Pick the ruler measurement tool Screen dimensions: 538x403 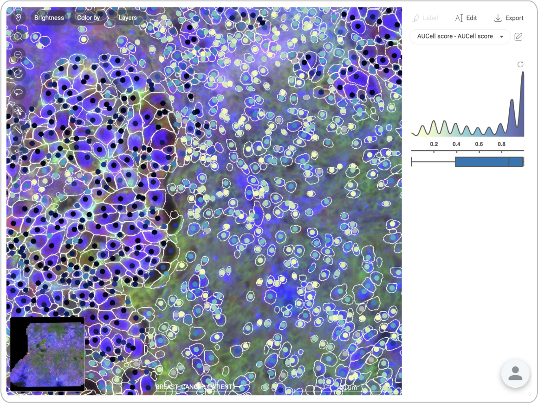click(18, 130)
